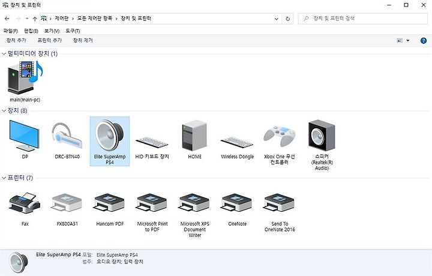Select the Microsoft Print to PDF icon

pyautogui.click(x=152, y=203)
